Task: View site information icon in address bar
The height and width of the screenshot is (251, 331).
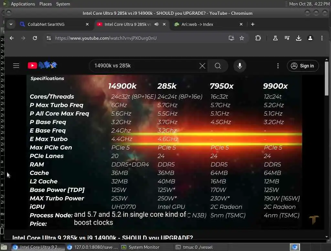Action: [x=49, y=38]
